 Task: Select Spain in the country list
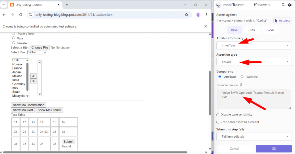(16, 92)
